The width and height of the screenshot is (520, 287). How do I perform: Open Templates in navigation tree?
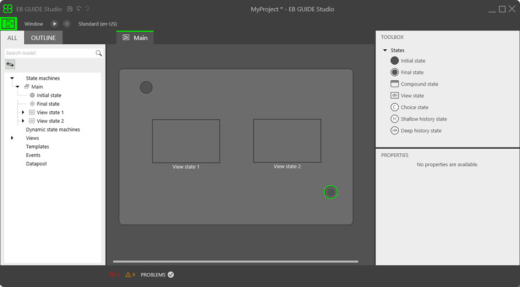click(37, 147)
